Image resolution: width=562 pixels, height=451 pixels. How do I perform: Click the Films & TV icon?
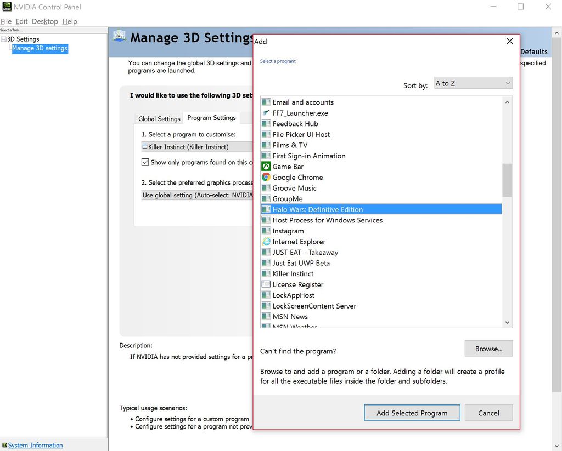coord(265,145)
